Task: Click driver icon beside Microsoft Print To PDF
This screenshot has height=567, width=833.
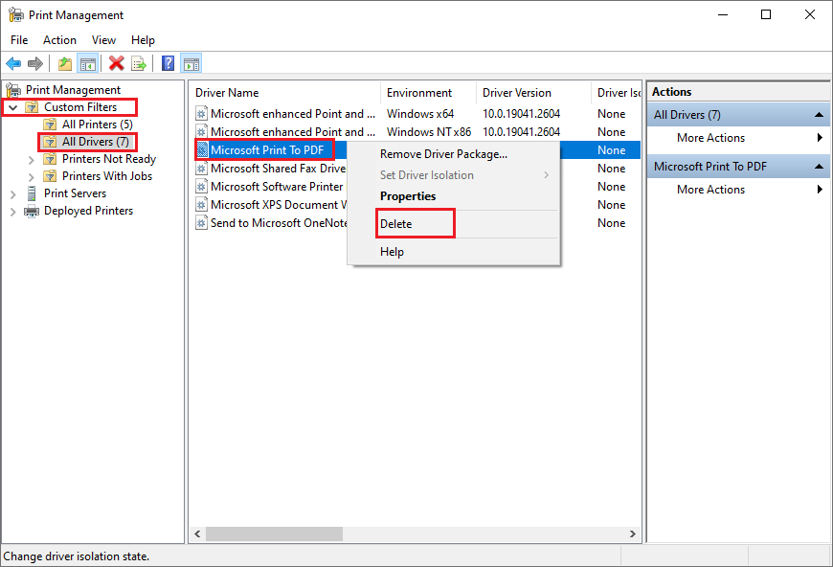Action: pyautogui.click(x=202, y=150)
